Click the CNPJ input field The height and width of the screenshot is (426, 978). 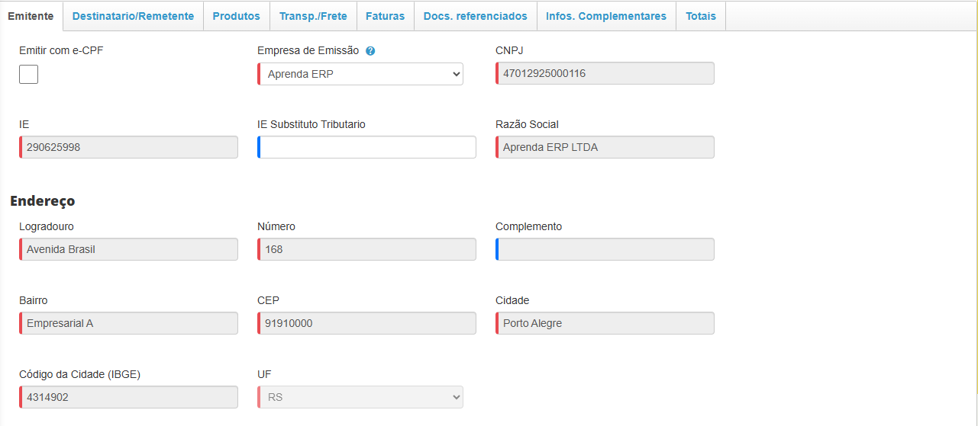(605, 73)
